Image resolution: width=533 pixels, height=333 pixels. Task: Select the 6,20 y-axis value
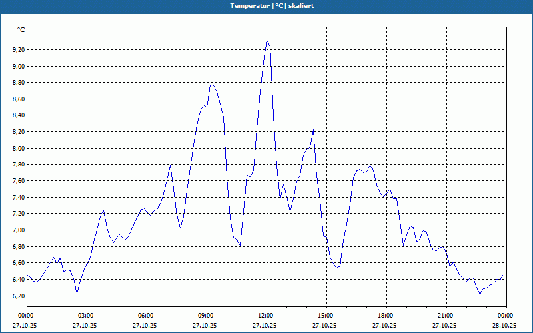(19, 296)
